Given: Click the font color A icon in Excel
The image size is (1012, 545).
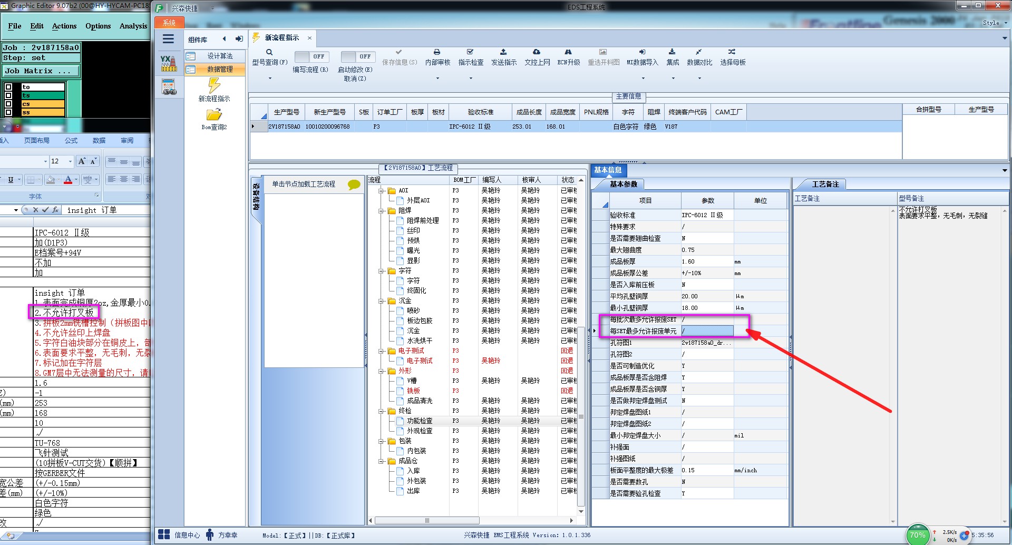Looking at the screenshot, I should point(67,180).
